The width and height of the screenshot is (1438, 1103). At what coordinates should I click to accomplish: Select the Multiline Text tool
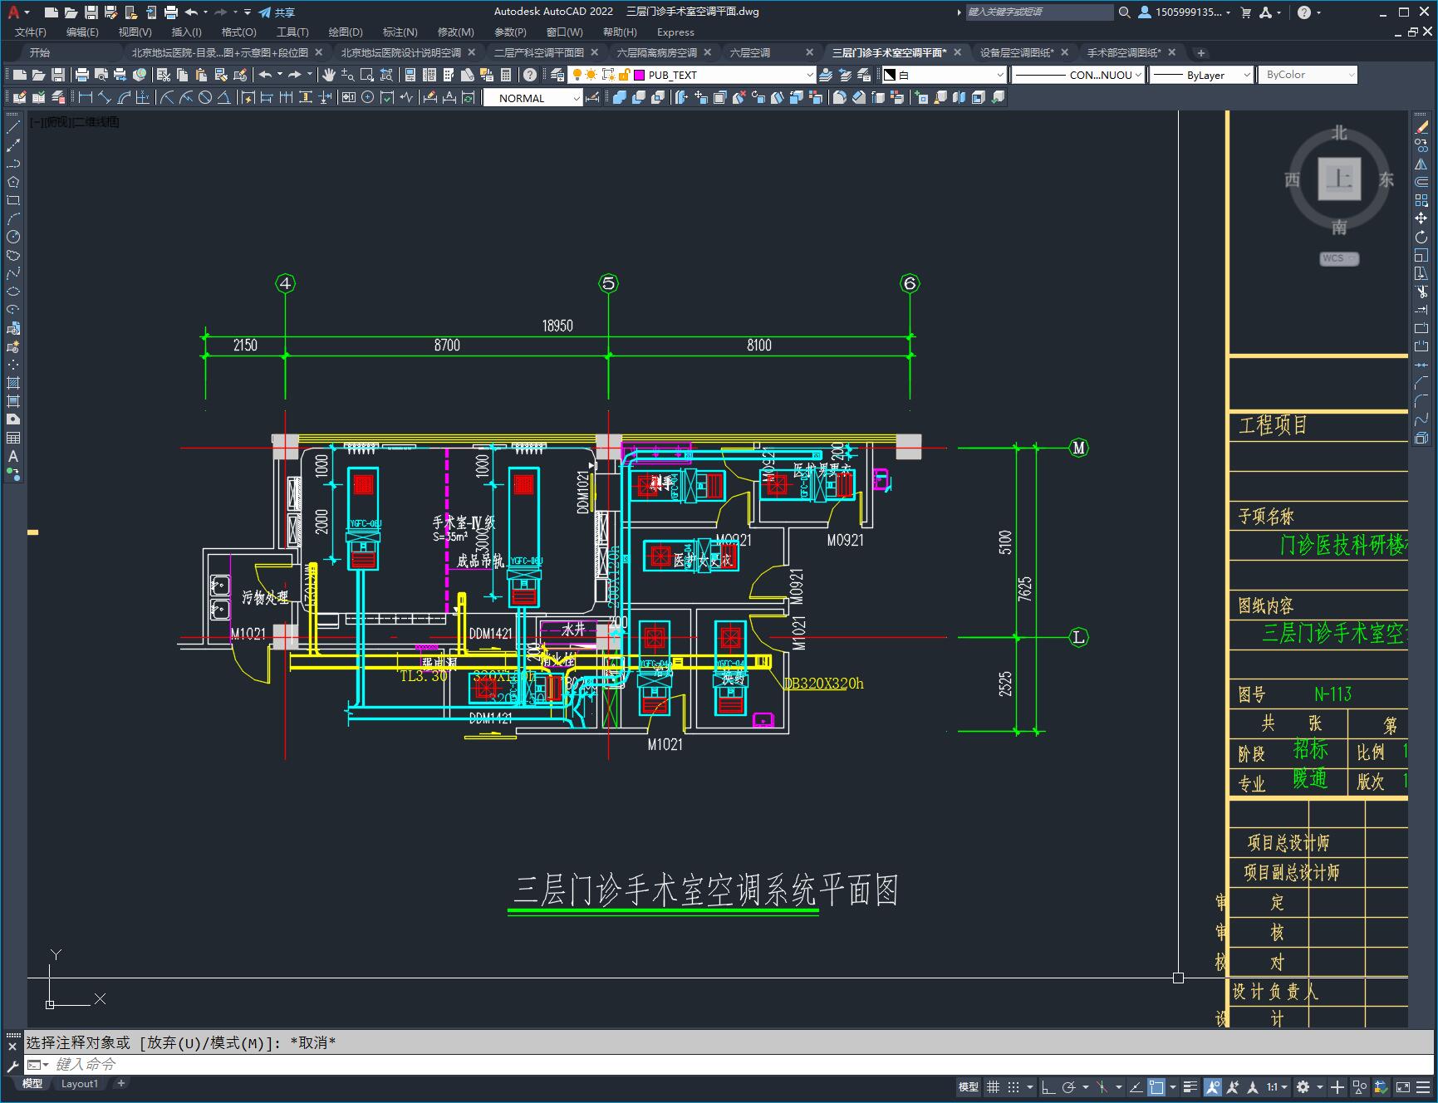pos(13,456)
